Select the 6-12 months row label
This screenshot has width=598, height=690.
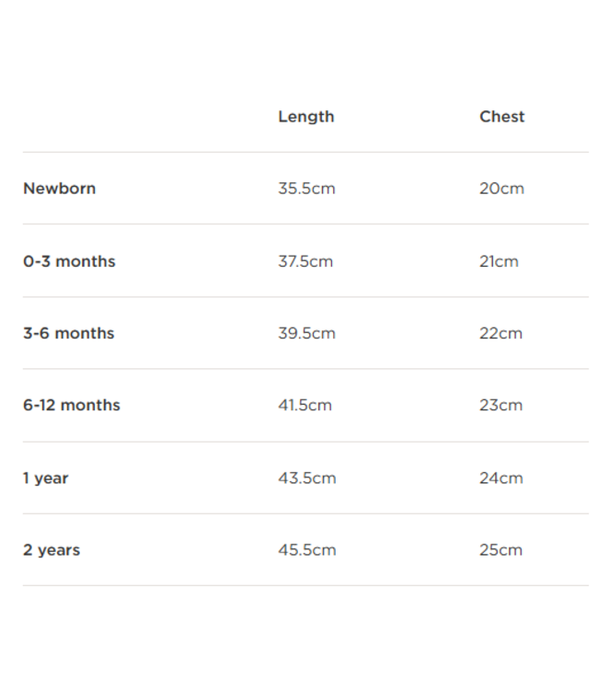pos(71,405)
